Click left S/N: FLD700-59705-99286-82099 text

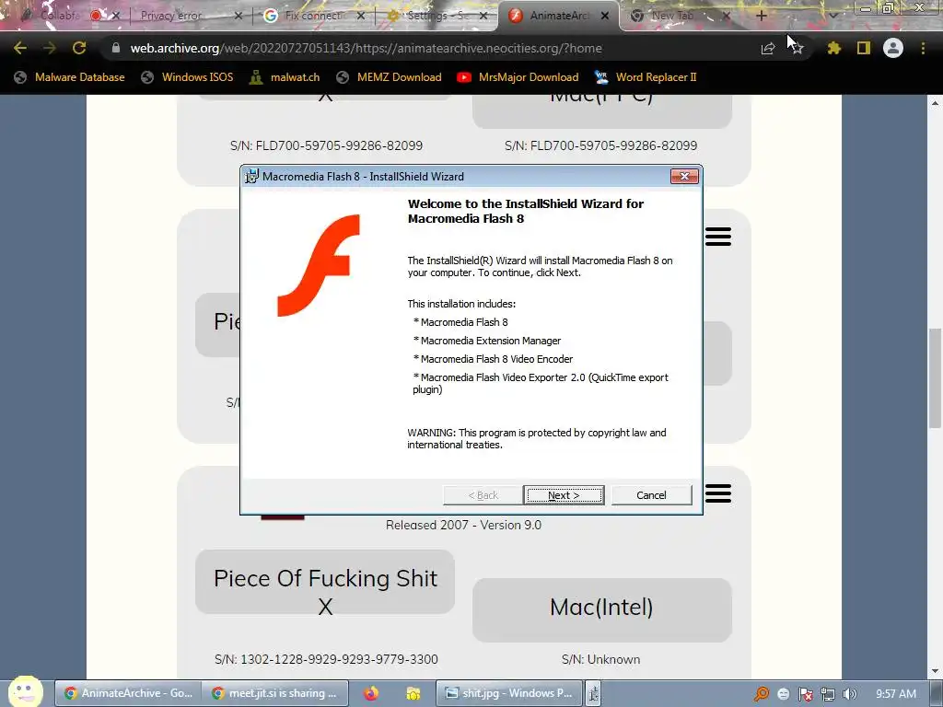pyautogui.click(x=326, y=145)
